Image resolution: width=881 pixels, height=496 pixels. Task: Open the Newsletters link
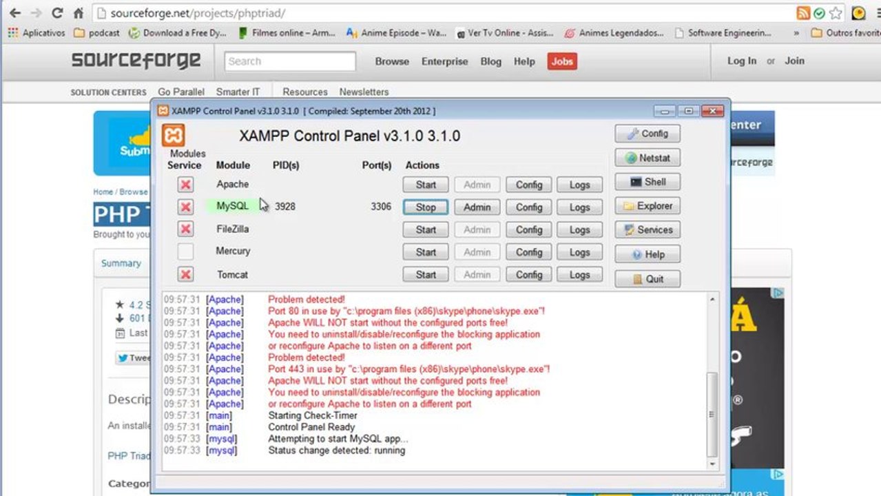click(x=364, y=92)
